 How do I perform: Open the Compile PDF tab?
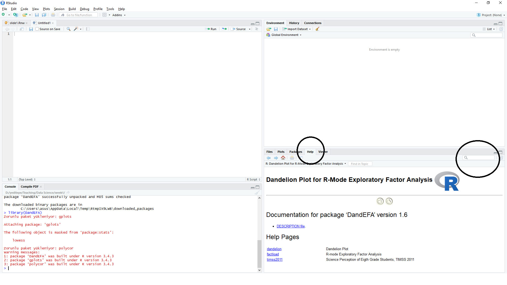tap(30, 187)
